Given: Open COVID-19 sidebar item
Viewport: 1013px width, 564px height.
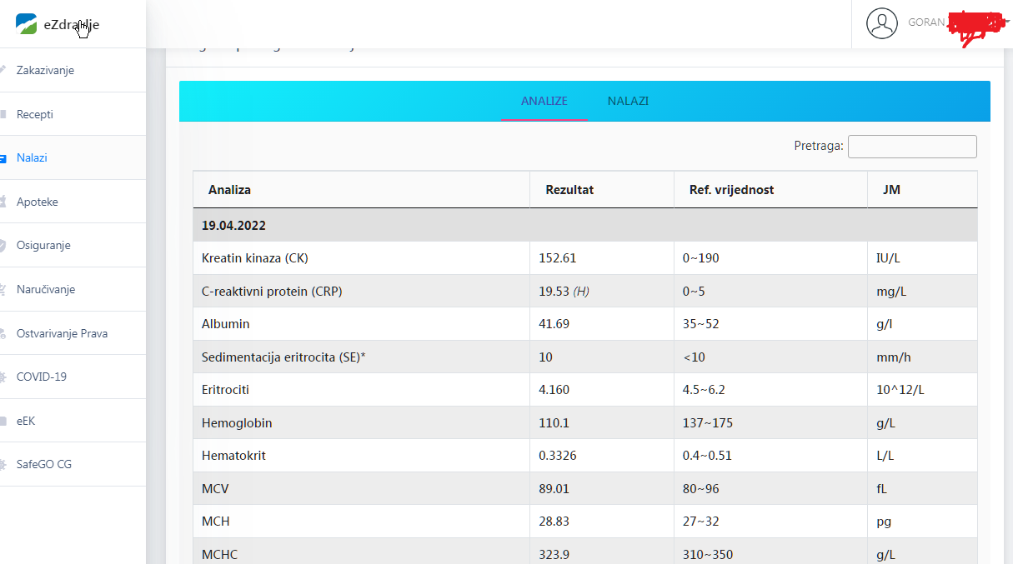Looking at the screenshot, I should point(42,377).
